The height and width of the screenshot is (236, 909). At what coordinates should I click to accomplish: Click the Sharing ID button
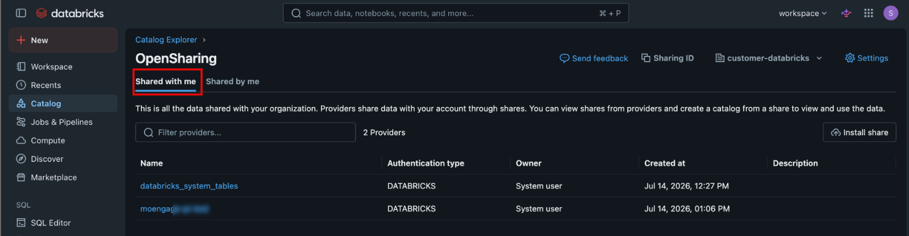tap(668, 58)
